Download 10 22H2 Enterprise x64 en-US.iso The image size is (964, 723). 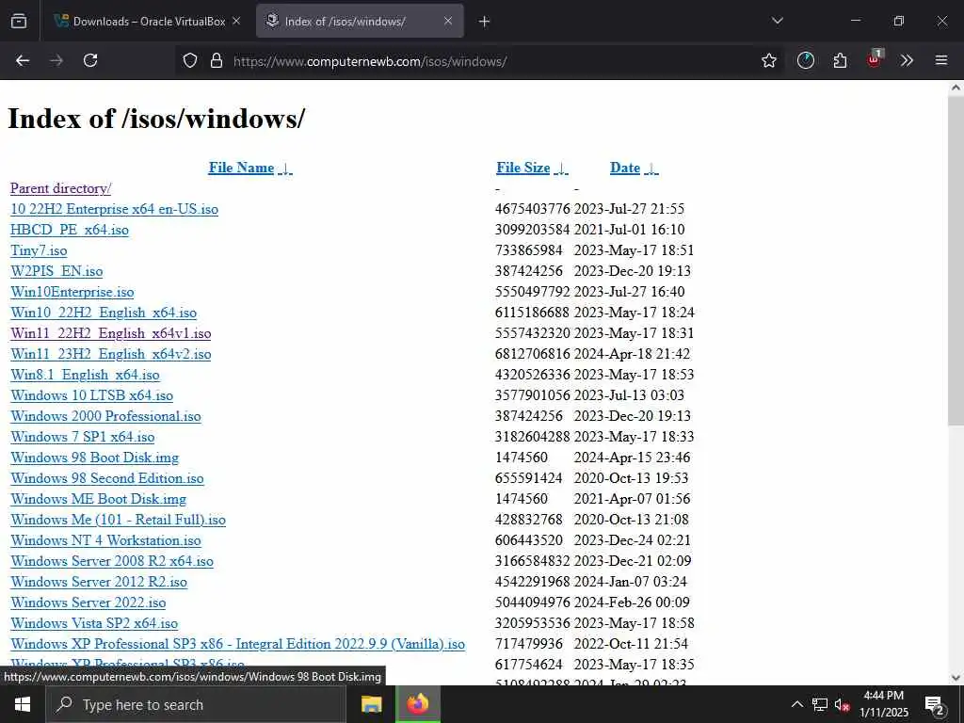click(x=114, y=209)
